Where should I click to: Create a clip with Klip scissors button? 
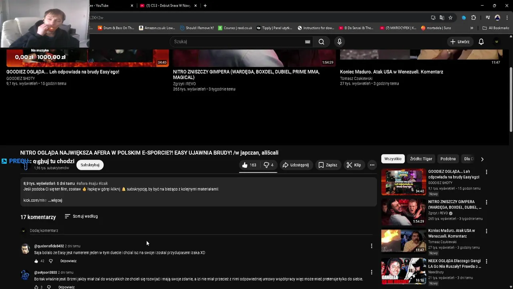[354, 165]
